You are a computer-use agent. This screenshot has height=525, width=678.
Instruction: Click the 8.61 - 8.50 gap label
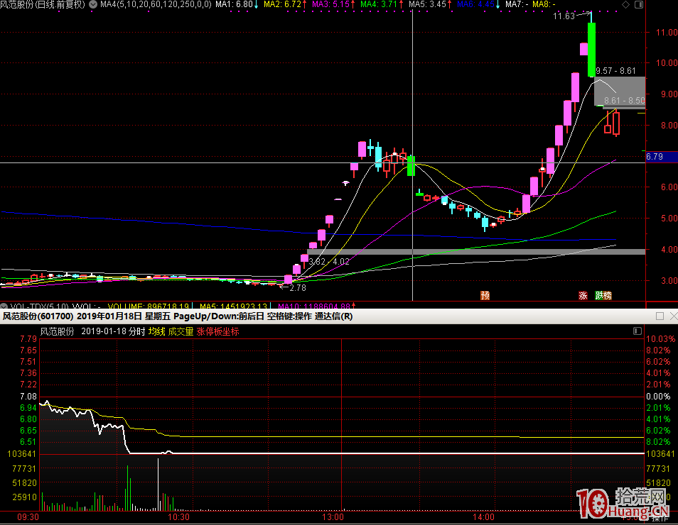point(624,101)
